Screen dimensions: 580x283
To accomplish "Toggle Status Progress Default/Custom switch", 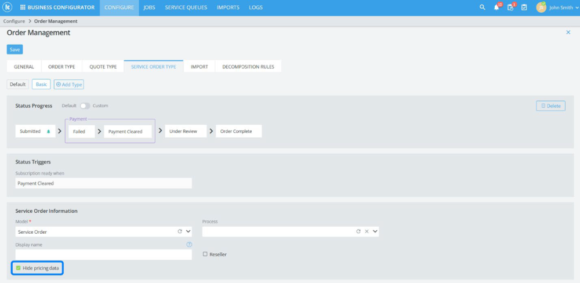I will tap(85, 106).
